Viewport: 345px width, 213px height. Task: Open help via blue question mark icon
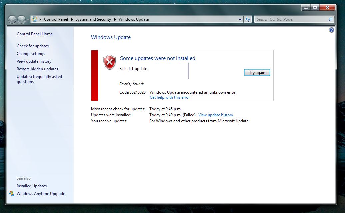tap(332, 30)
